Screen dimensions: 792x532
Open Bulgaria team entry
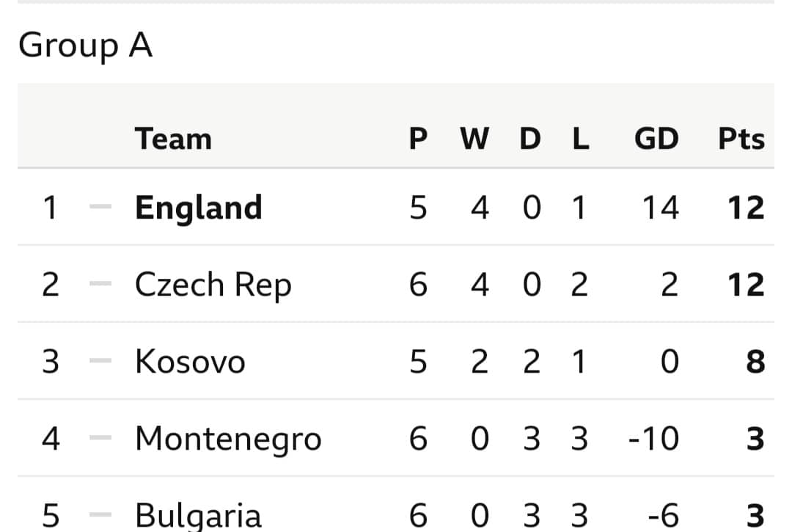point(198,515)
